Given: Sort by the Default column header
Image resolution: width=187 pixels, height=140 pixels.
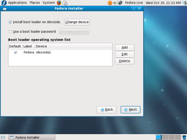Looking at the screenshot, I should 15,46.
